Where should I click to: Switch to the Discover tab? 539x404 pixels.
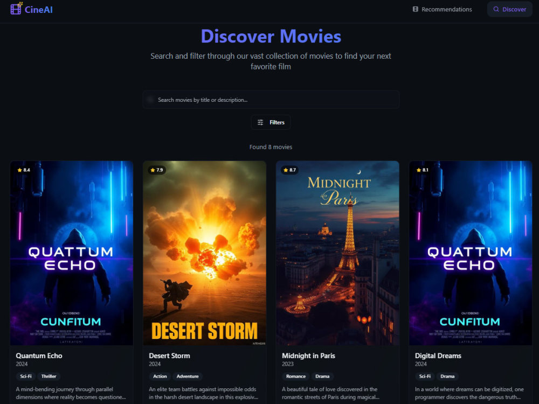509,9
